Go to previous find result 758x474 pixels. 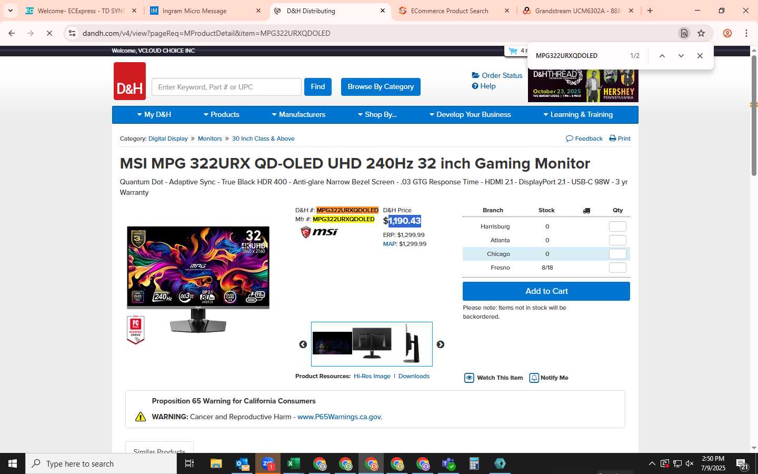(662, 56)
